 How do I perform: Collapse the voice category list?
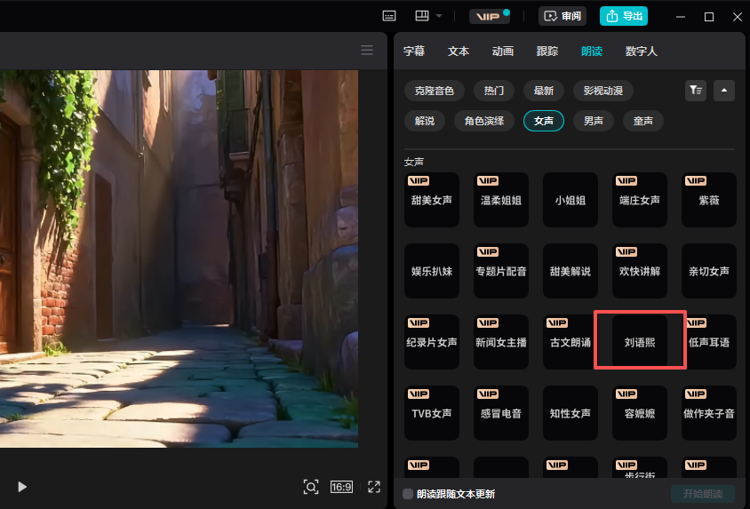[724, 90]
